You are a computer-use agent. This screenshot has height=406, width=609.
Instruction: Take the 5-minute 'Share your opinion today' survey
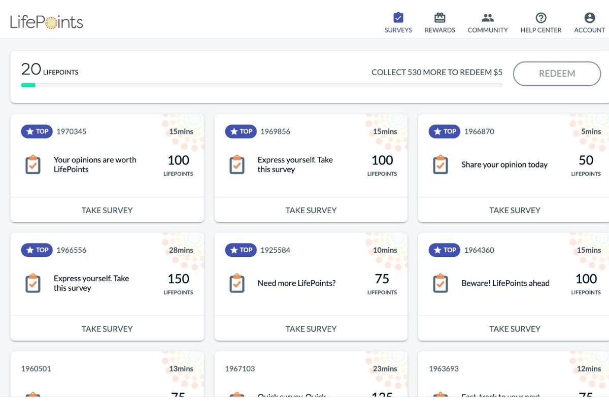pos(515,210)
